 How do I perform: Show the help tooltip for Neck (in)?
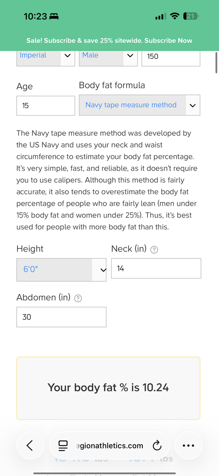click(x=154, y=250)
